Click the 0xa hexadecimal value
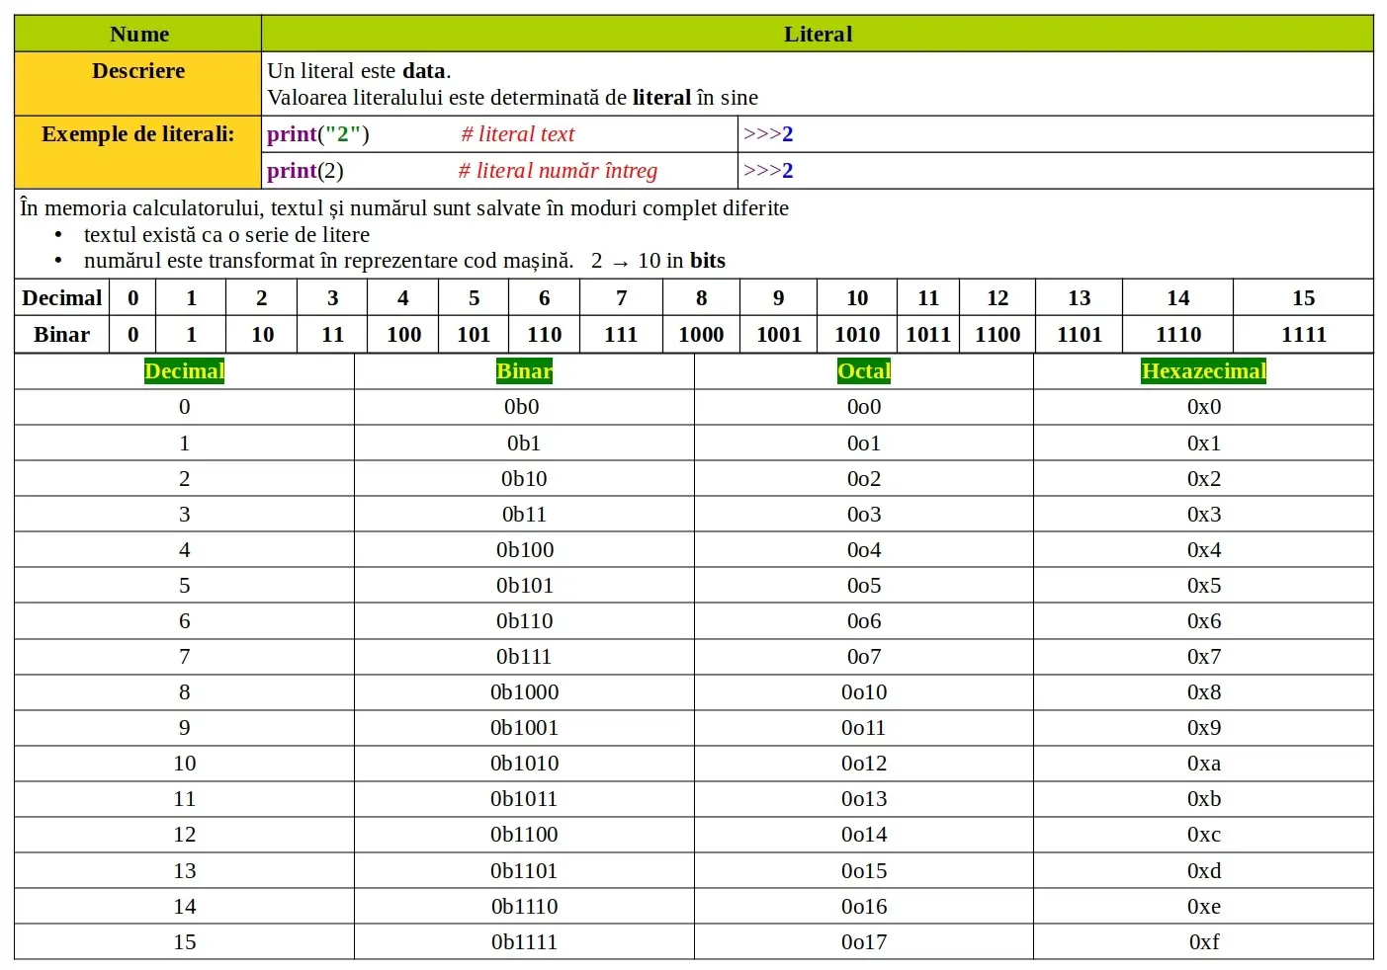Image resolution: width=1387 pixels, height=970 pixels. pyautogui.click(x=1203, y=764)
